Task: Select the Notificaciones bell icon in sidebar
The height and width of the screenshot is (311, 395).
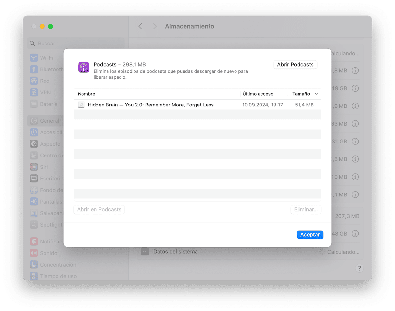Action: (34, 242)
